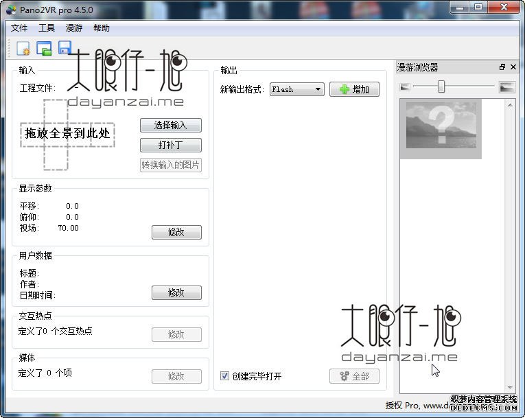
Task: Click the tour browser scrollbar down arrow
Action: (x=510, y=388)
